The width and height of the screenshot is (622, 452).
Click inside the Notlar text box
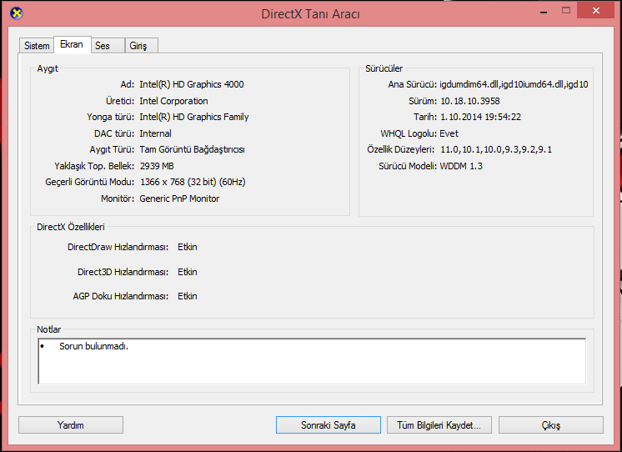coord(312,361)
